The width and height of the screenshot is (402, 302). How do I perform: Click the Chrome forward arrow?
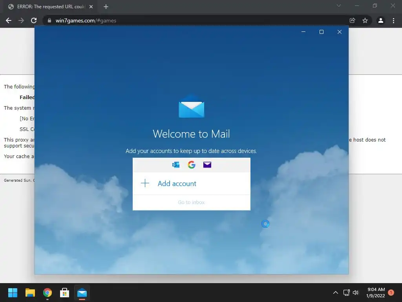coord(21,20)
